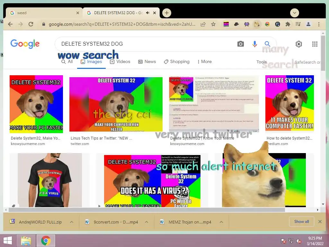This screenshot has width=329, height=247.
Task: Close the downloads bar
Action: point(320,222)
